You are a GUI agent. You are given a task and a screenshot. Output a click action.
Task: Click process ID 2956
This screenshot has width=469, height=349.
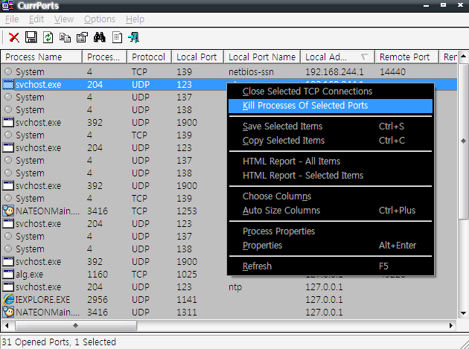pyautogui.click(x=98, y=299)
